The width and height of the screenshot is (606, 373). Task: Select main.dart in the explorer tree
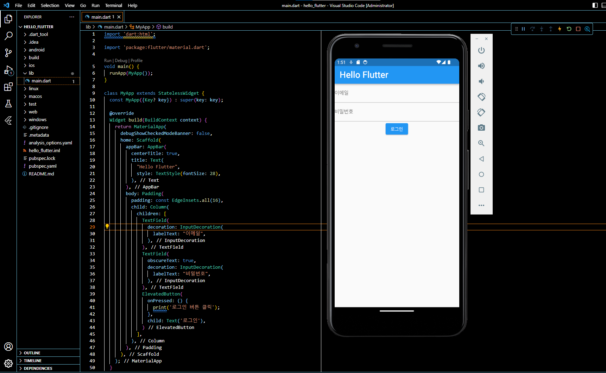[48, 81]
